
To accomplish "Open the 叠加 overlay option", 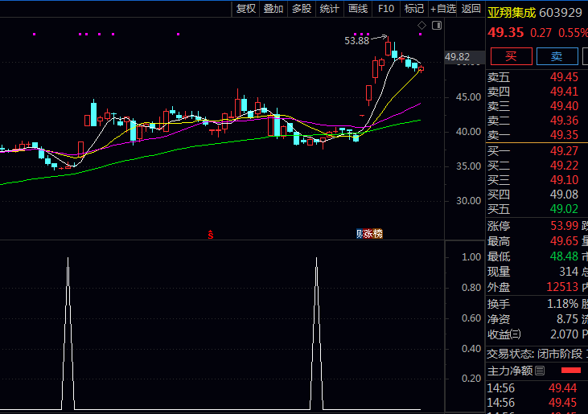I will 273,9.
